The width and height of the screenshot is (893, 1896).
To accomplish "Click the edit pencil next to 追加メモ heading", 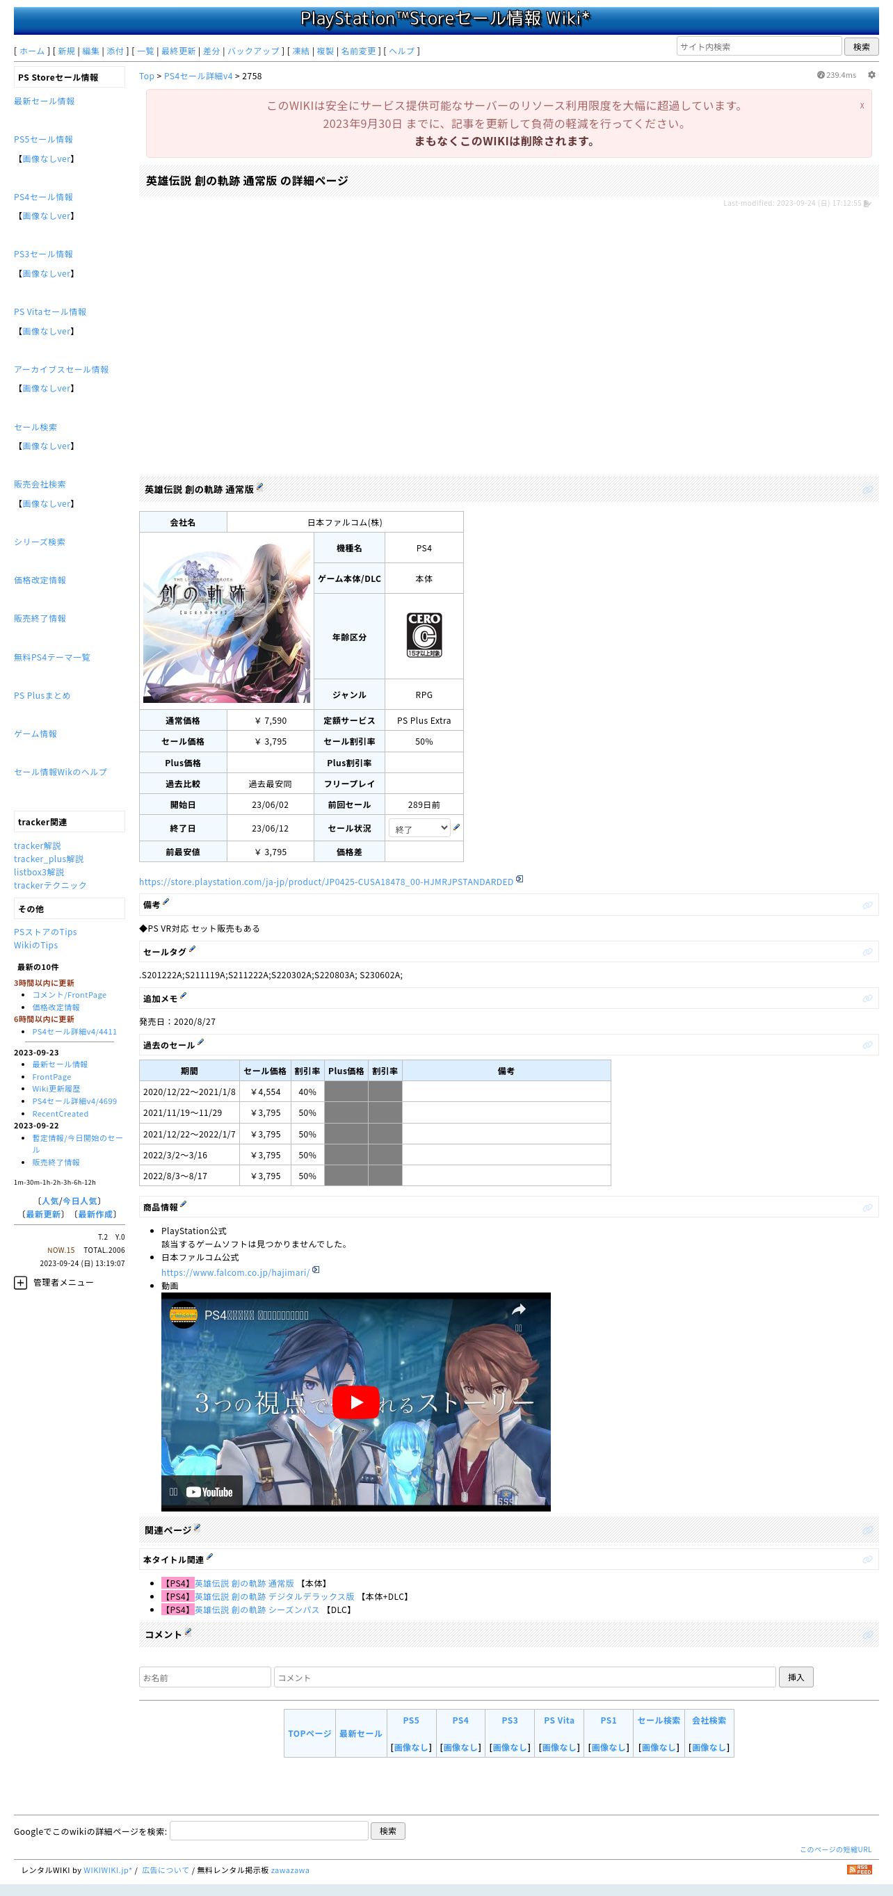I will (184, 996).
